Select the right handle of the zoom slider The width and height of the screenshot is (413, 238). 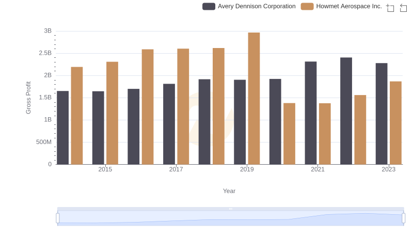[x=403, y=218]
